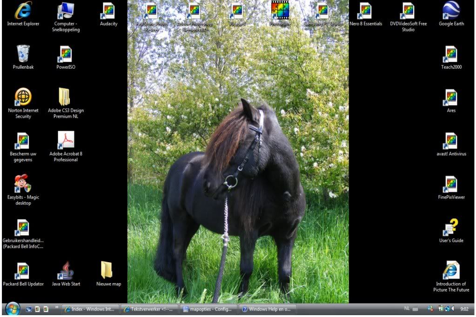Open the Audacity desktop shortcut

click(x=108, y=12)
